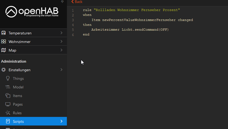Click the Model list icon

click(x=8, y=87)
